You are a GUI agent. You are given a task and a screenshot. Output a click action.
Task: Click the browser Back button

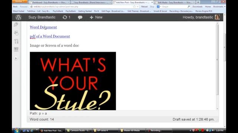coord(15,7)
